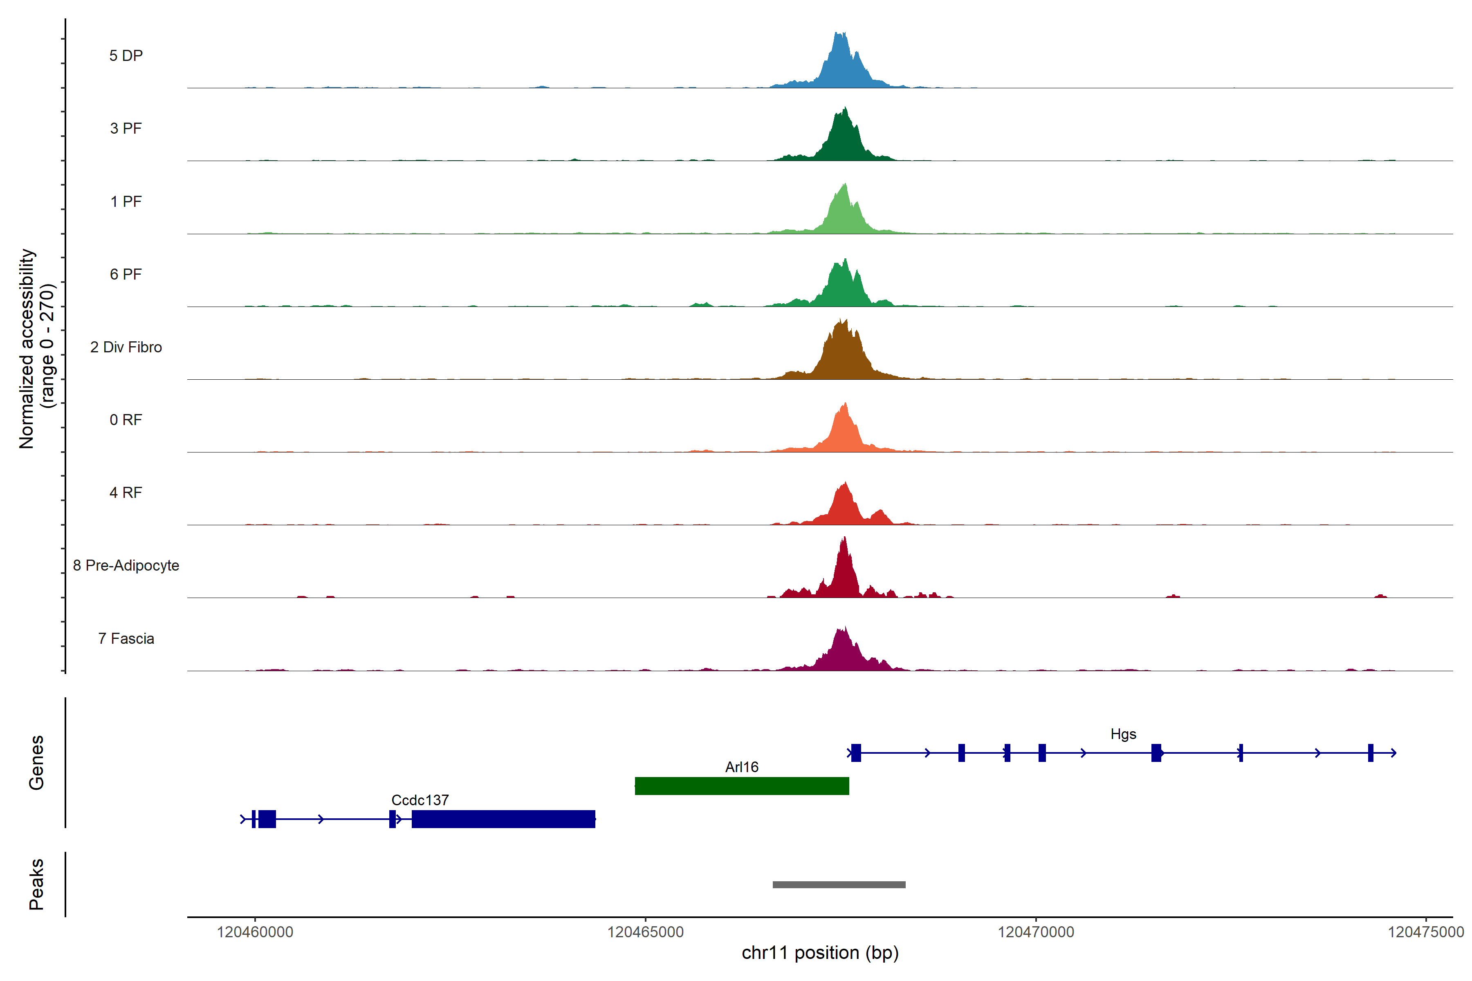Click the 2 Div Fibro label
The width and height of the screenshot is (1472, 981).
[126, 347]
